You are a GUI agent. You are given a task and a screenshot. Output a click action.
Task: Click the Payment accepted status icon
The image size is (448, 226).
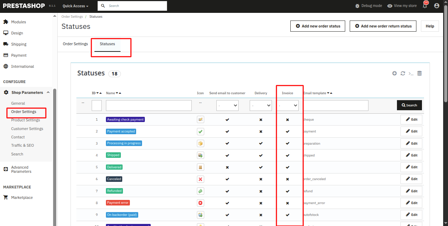point(200,131)
